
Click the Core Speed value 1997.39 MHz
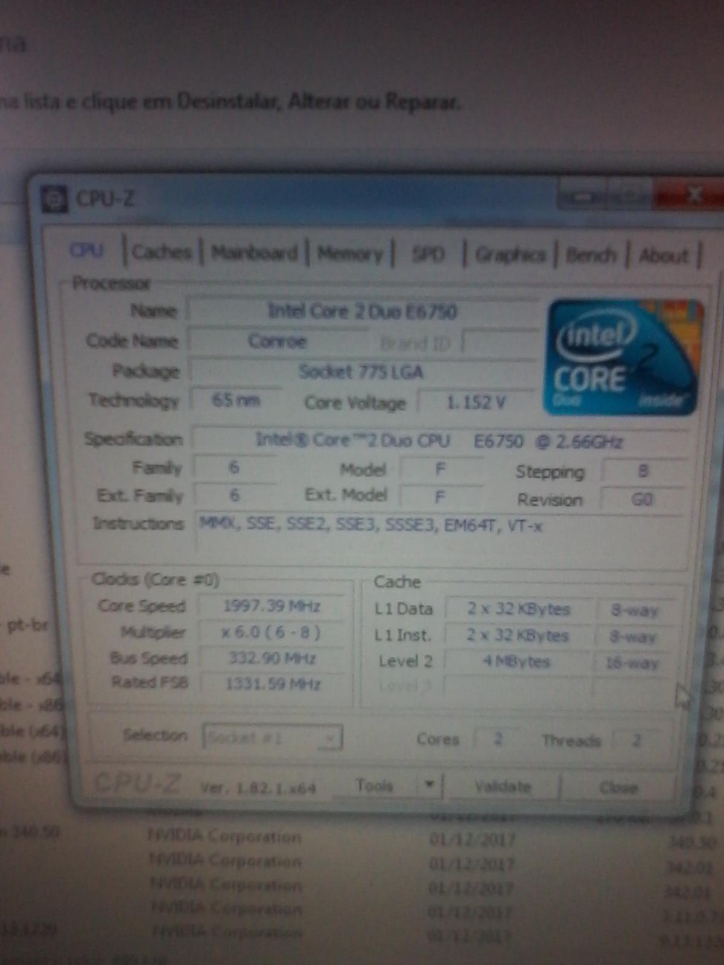tap(272, 606)
